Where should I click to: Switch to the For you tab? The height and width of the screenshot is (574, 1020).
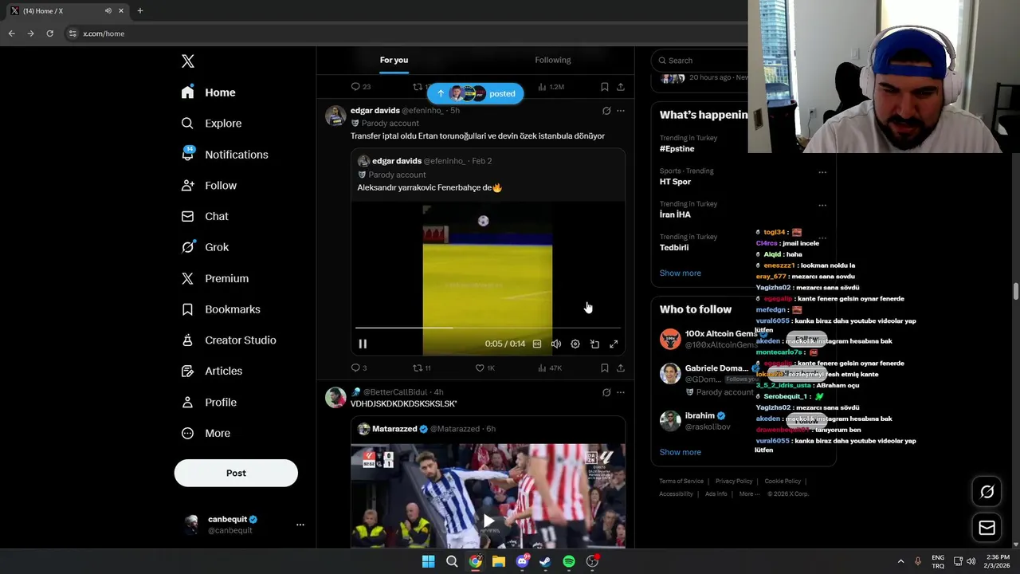[394, 60]
